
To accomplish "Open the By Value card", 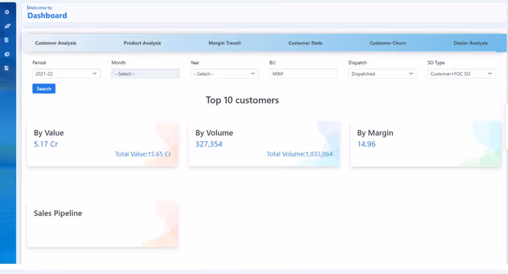I will tap(103, 144).
